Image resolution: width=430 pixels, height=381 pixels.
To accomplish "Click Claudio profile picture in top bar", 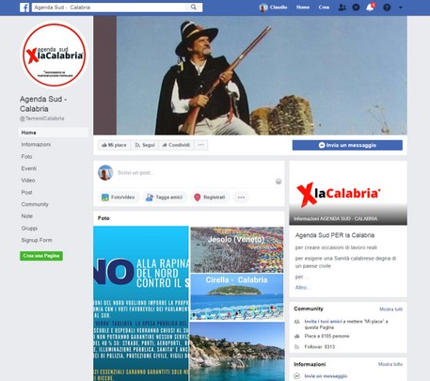I will 263,8.
